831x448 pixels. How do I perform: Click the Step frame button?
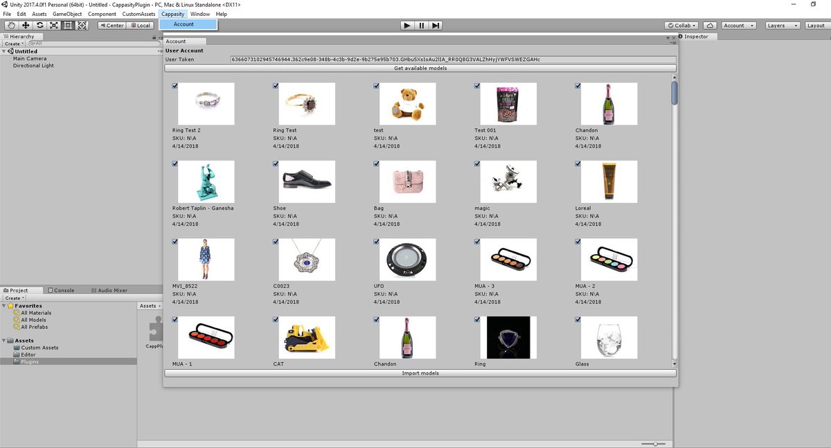pos(436,26)
